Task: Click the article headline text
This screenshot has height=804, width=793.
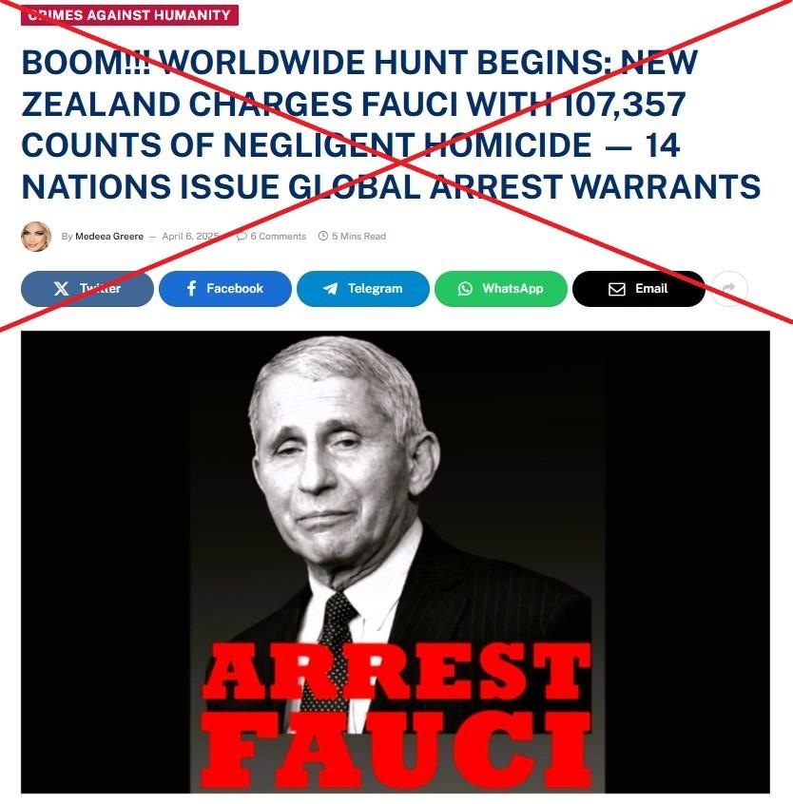Action: point(391,124)
